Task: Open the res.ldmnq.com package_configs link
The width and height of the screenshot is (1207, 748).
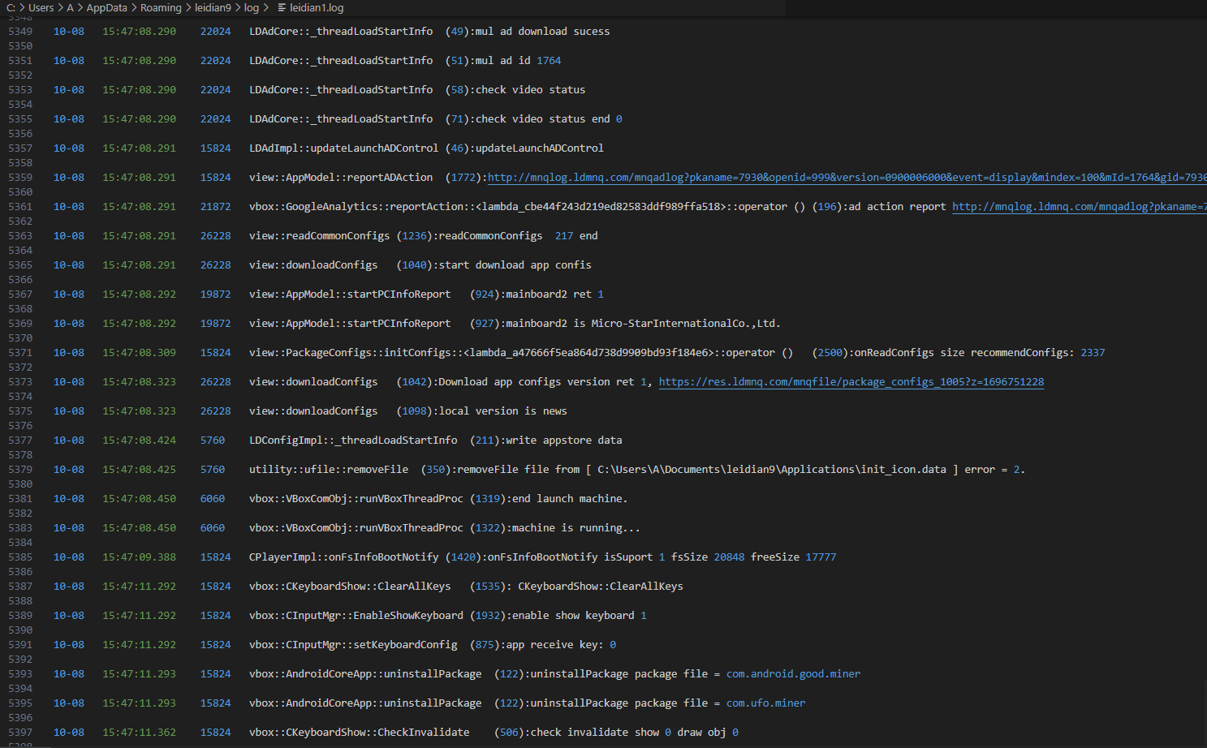Action: click(x=851, y=382)
